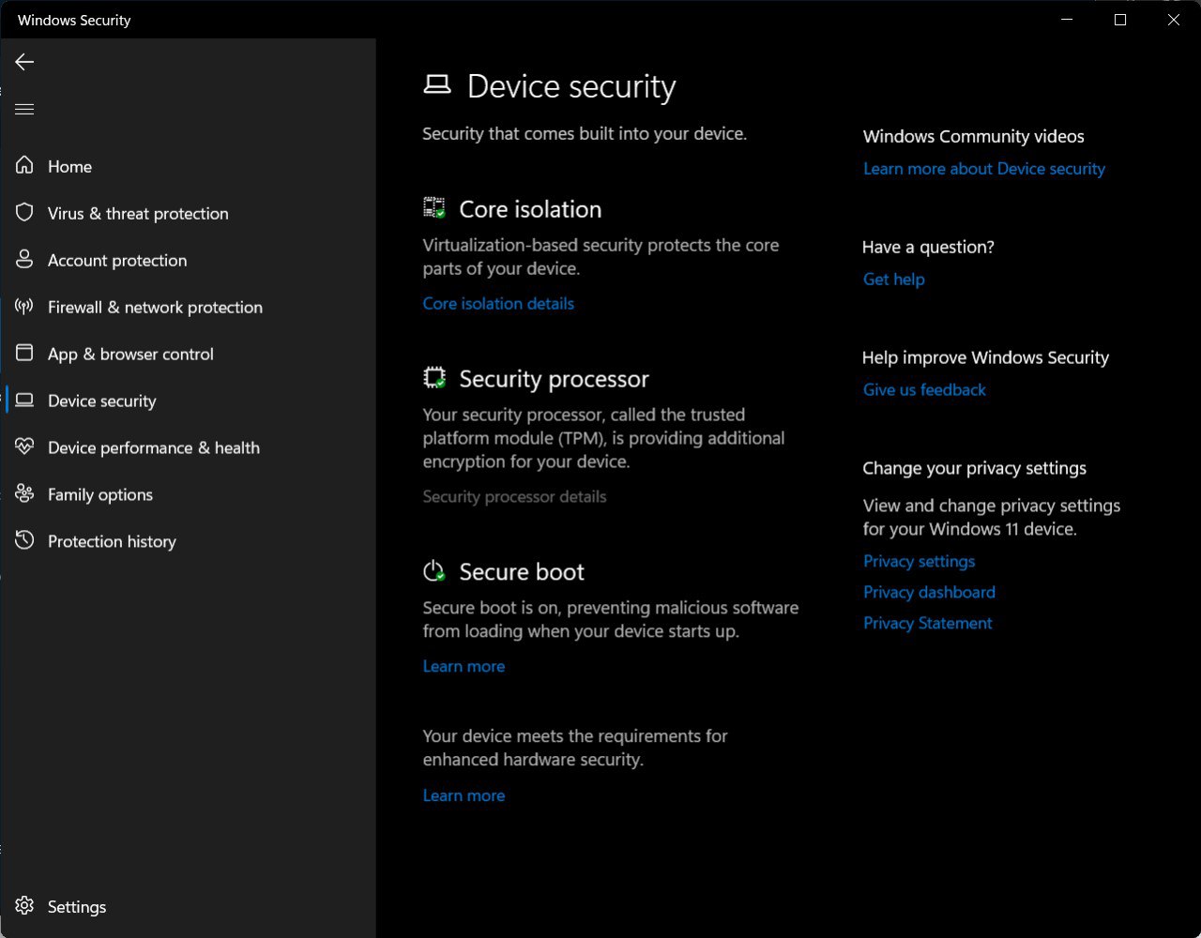Screen dimensions: 1201x938
Task: Open Privacy Statement link
Action: (928, 623)
